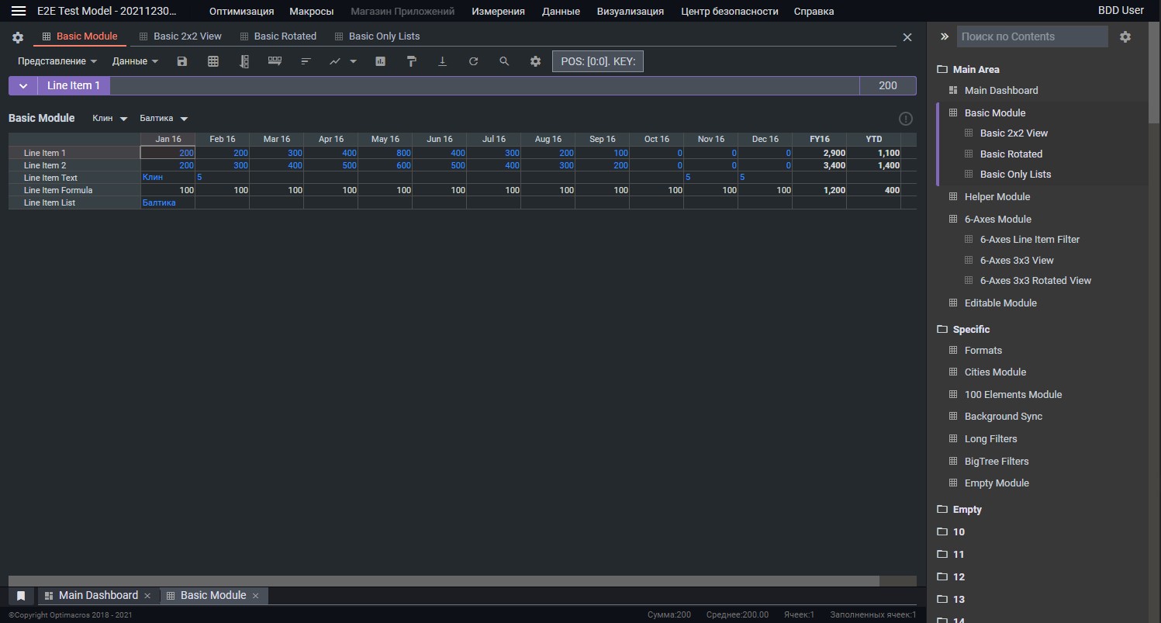
Task: Click the refresh icon in toolbar
Action: click(x=473, y=61)
